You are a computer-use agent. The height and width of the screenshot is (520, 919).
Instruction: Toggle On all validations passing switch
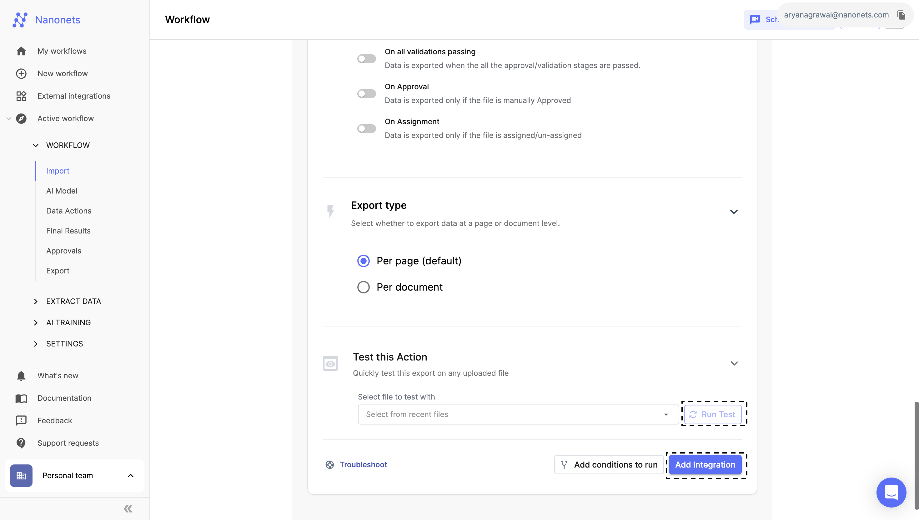[367, 59]
